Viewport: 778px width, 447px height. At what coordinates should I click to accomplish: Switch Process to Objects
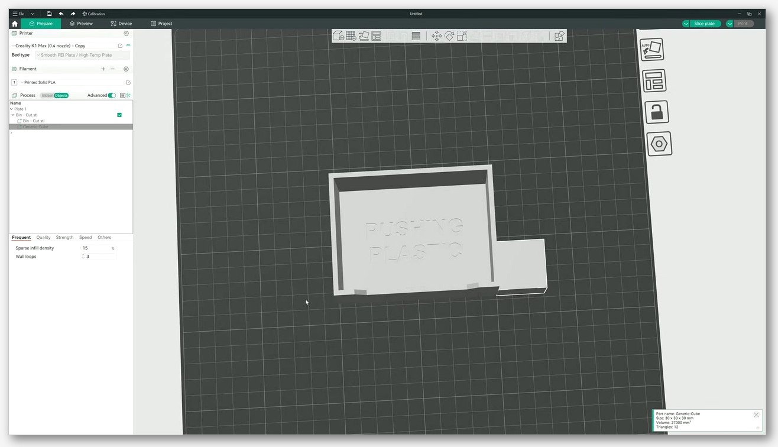[x=61, y=95]
